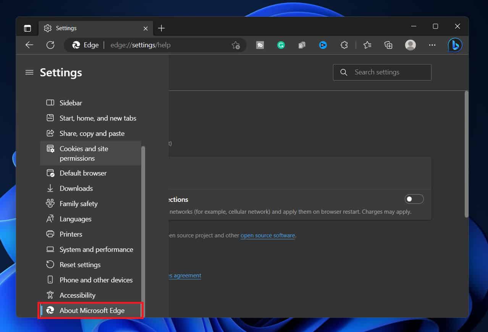This screenshot has width=488, height=332.
Task: Click the Grammarly extension icon
Action: 281,45
